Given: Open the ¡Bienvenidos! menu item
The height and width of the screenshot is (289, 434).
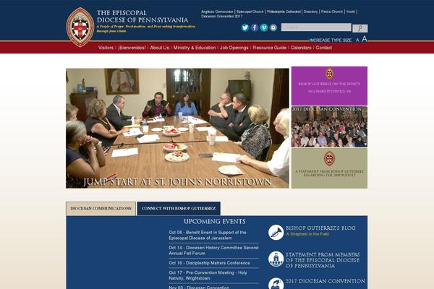Looking at the screenshot, I should [x=132, y=48].
